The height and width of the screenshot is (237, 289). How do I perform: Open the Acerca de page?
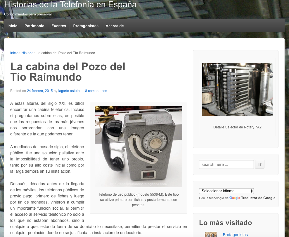pyautogui.click(x=115, y=26)
